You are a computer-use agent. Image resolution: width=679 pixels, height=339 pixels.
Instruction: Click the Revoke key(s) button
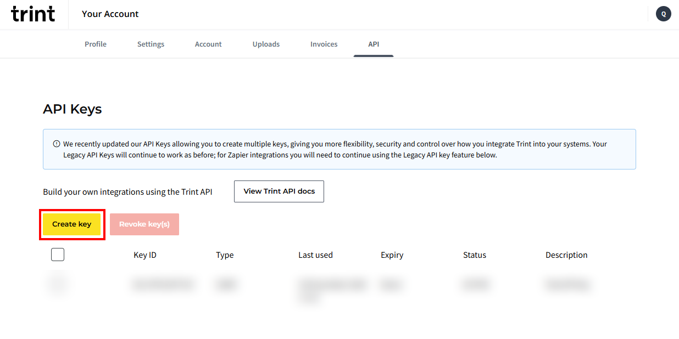(x=144, y=224)
